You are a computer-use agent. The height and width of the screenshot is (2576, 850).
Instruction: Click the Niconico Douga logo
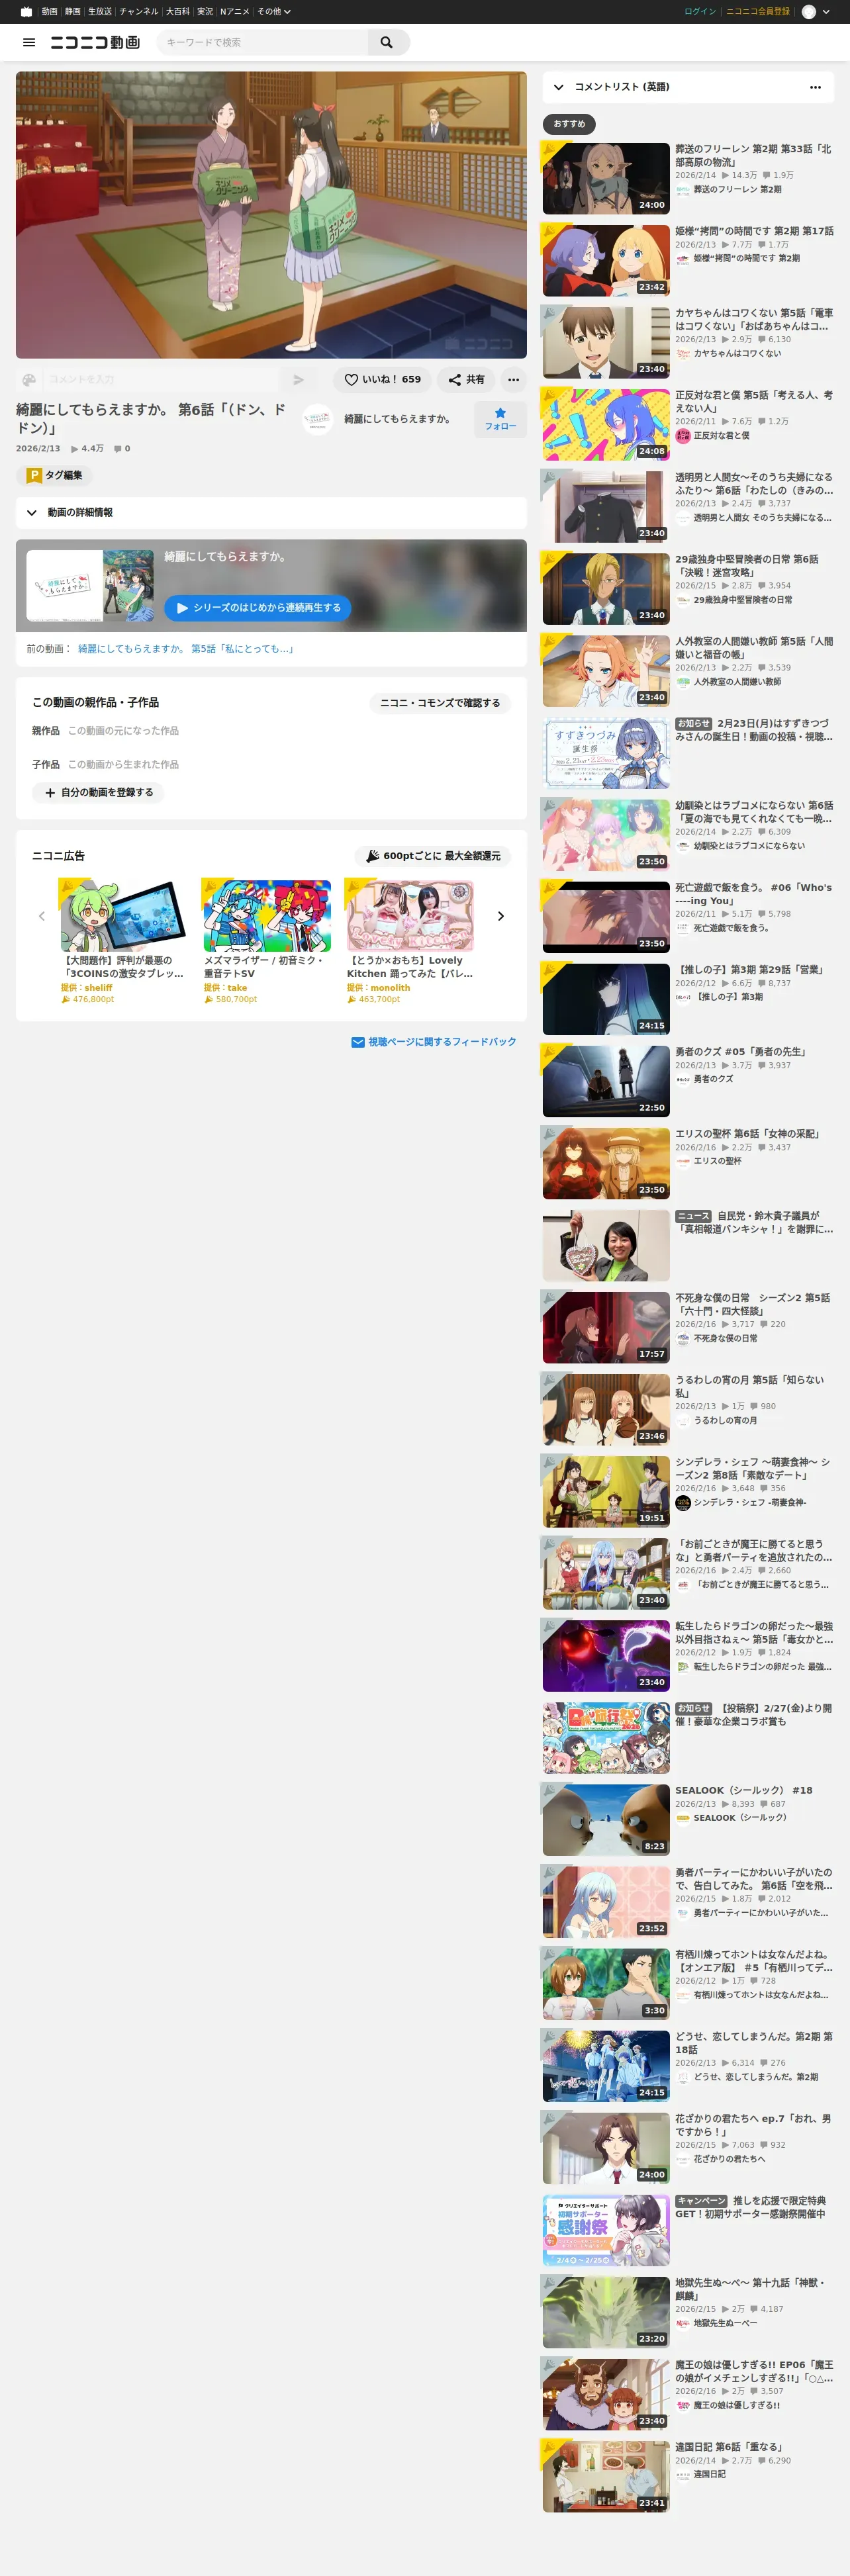pyautogui.click(x=95, y=42)
